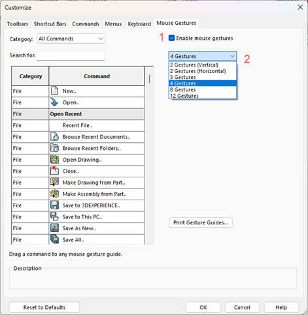
Task: Click the Search for input field
Action: click(71, 55)
